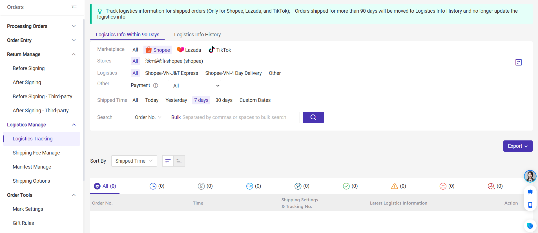Sort results in ascending order
This screenshot has width=538, height=233.
point(179,161)
